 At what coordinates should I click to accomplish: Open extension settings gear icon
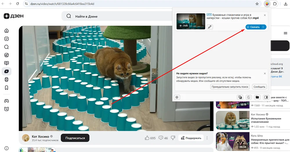point(177,97)
